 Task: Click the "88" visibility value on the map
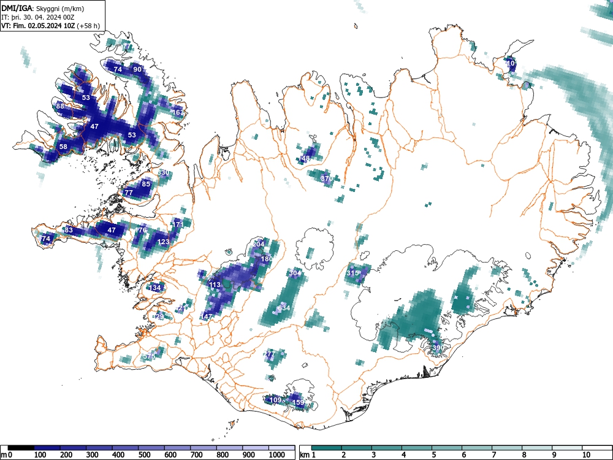point(60,106)
